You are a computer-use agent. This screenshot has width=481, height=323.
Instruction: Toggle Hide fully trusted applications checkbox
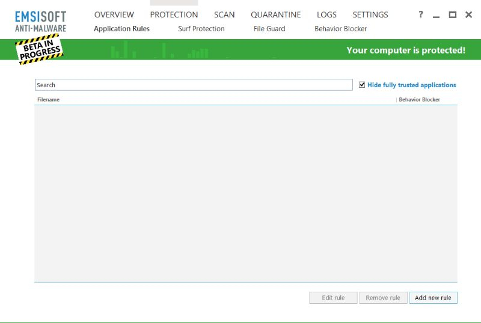(x=362, y=85)
